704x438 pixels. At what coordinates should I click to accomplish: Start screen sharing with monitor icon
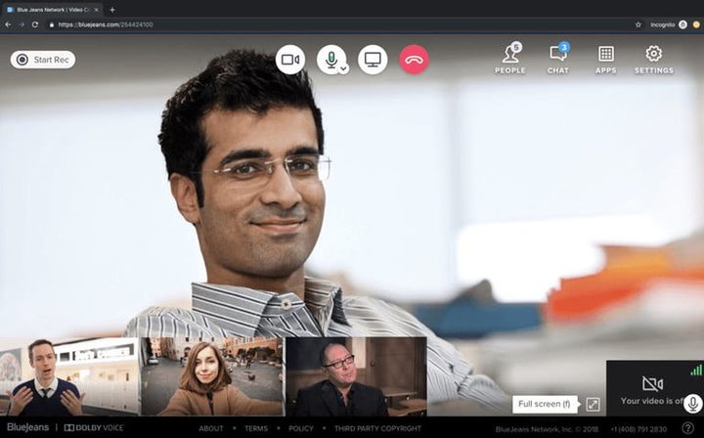coord(373,60)
